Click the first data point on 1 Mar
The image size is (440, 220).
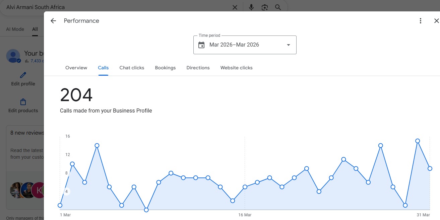(60, 205)
